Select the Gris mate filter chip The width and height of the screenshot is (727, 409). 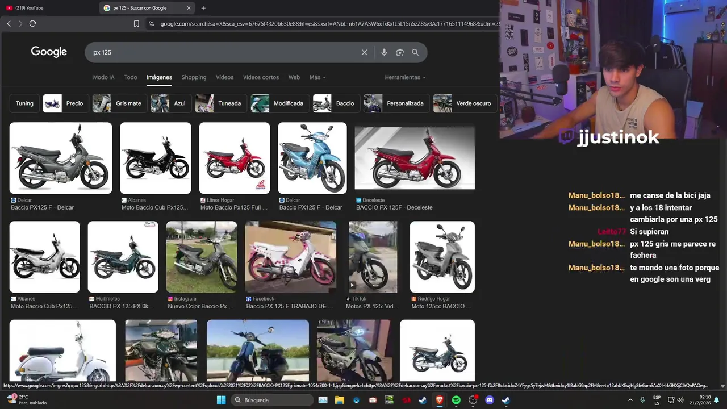pos(120,103)
